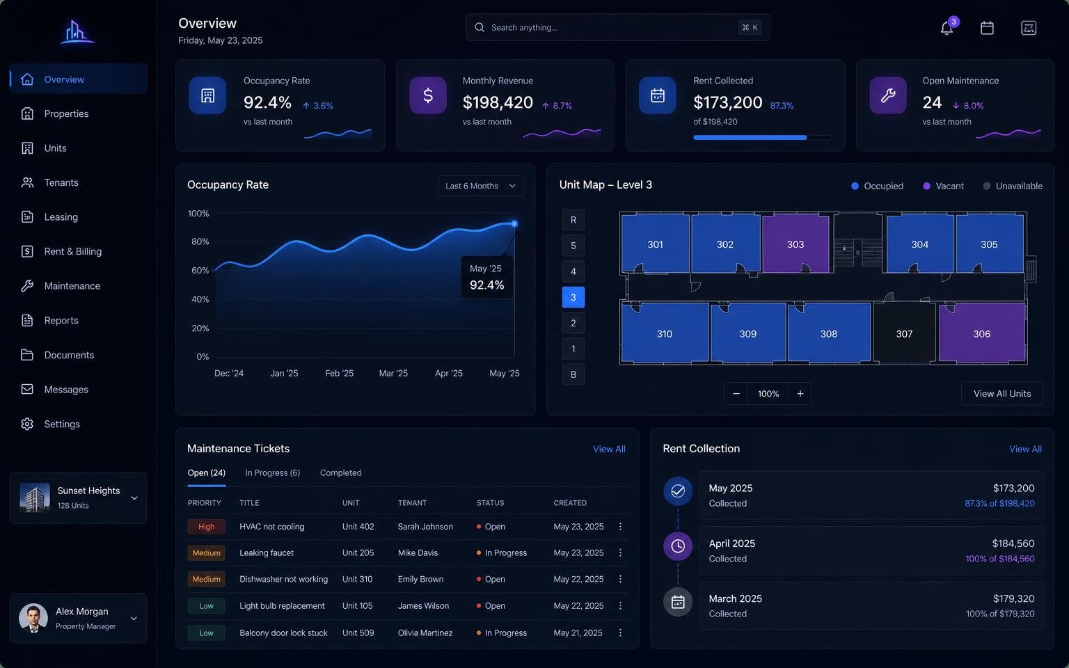
Task: Zoom out the unit map
Action: 736,394
